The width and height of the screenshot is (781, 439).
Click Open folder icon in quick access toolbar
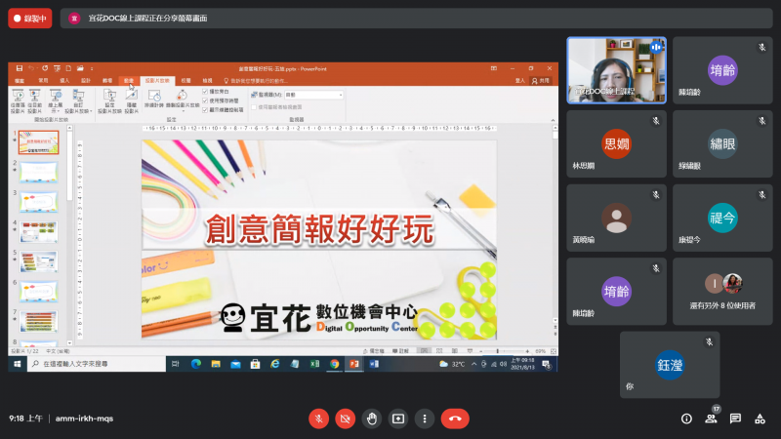[x=80, y=68]
